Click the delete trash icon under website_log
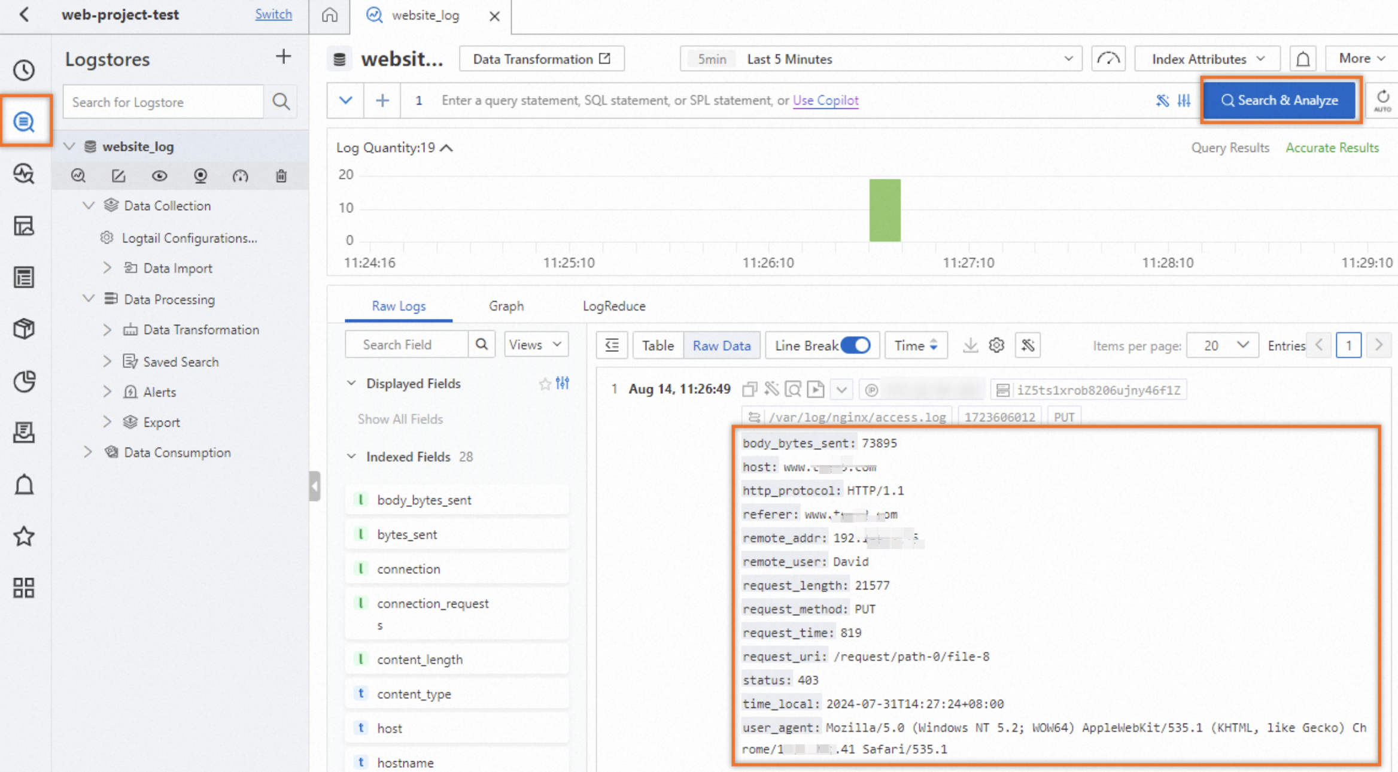Viewport: 1398px width, 772px height. click(x=281, y=176)
